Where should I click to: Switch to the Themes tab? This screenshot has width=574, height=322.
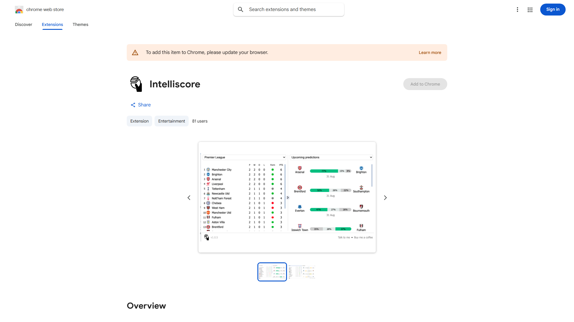80,24
